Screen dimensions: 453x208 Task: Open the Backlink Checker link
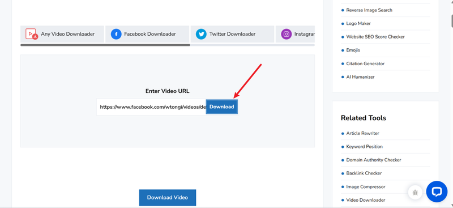(364, 173)
